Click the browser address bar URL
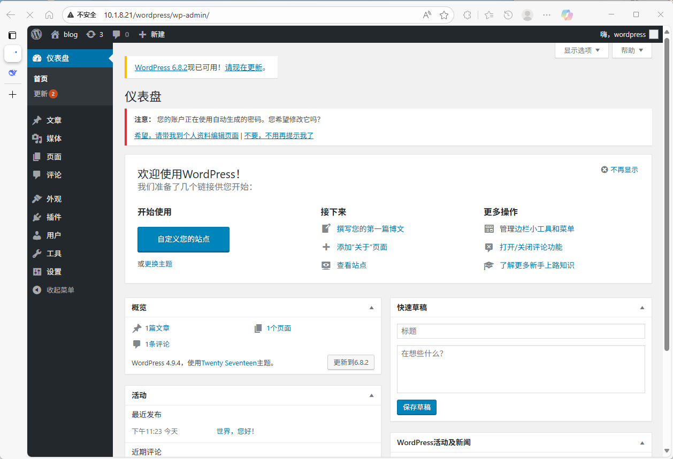This screenshot has width=673, height=459. 156,15
